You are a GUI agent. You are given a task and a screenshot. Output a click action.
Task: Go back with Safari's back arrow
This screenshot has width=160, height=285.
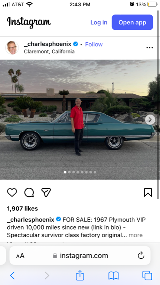(12, 276)
